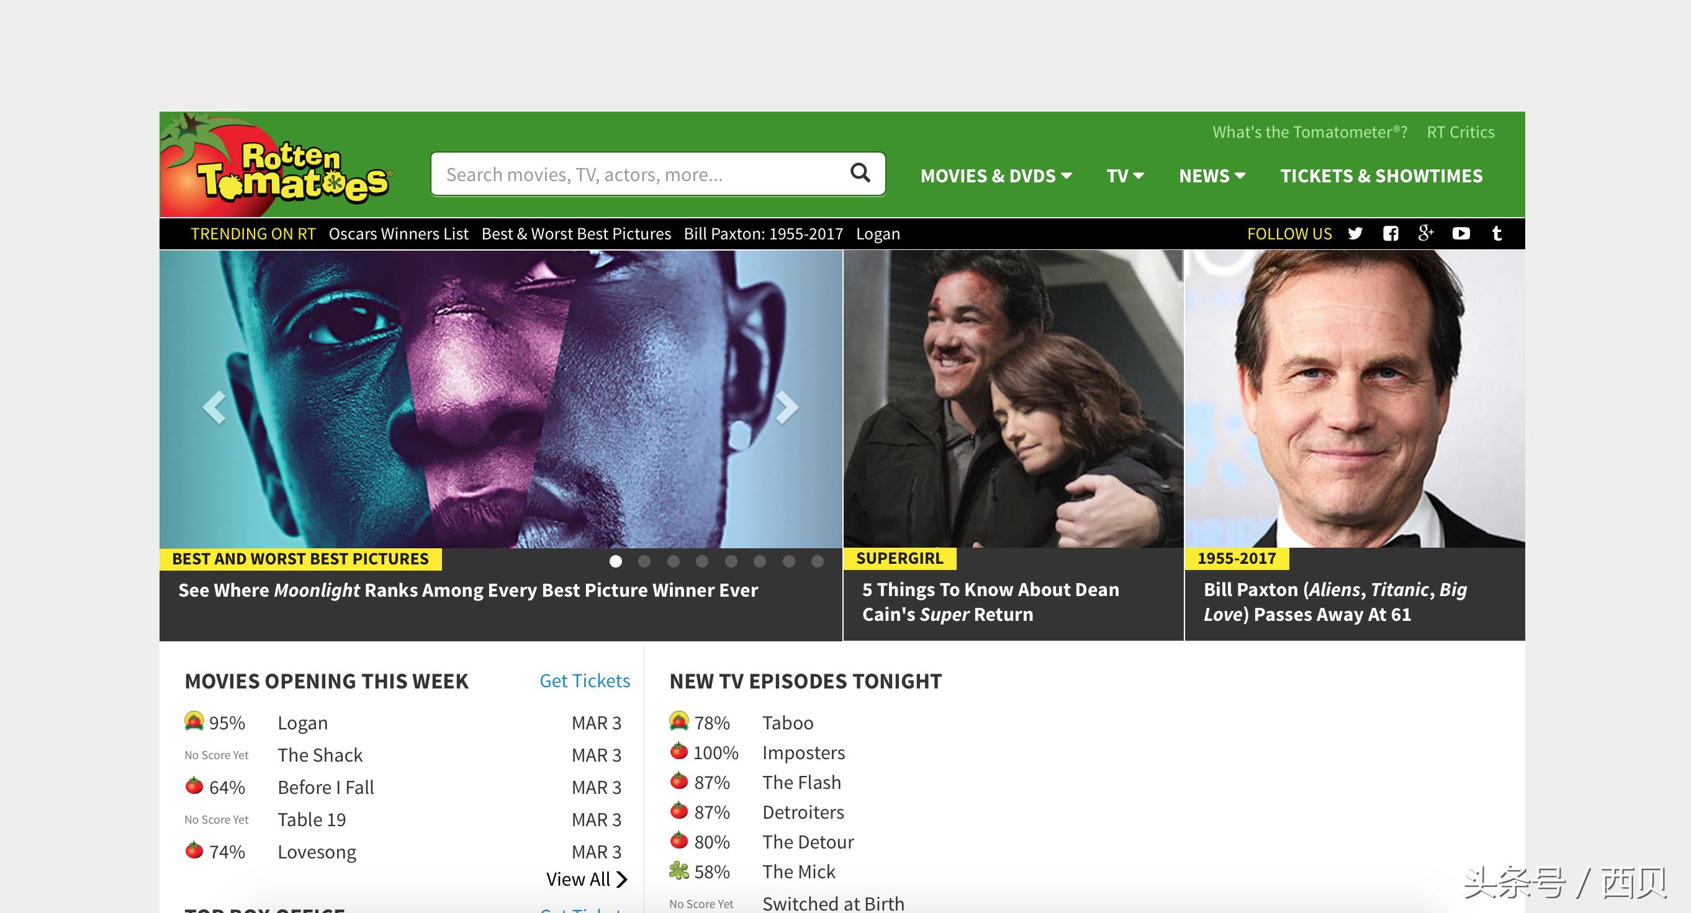This screenshot has width=1691, height=913.
Task: Open trending Logan link
Action: click(x=878, y=234)
